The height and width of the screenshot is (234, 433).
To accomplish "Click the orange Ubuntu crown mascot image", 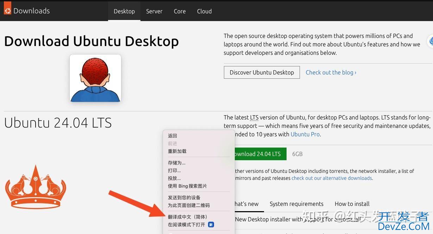I will point(36,187).
